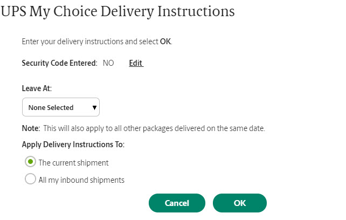Click the 'UPS My Choice Delivery Instructions' heading
346x220 pixels.
coord(117,11)
